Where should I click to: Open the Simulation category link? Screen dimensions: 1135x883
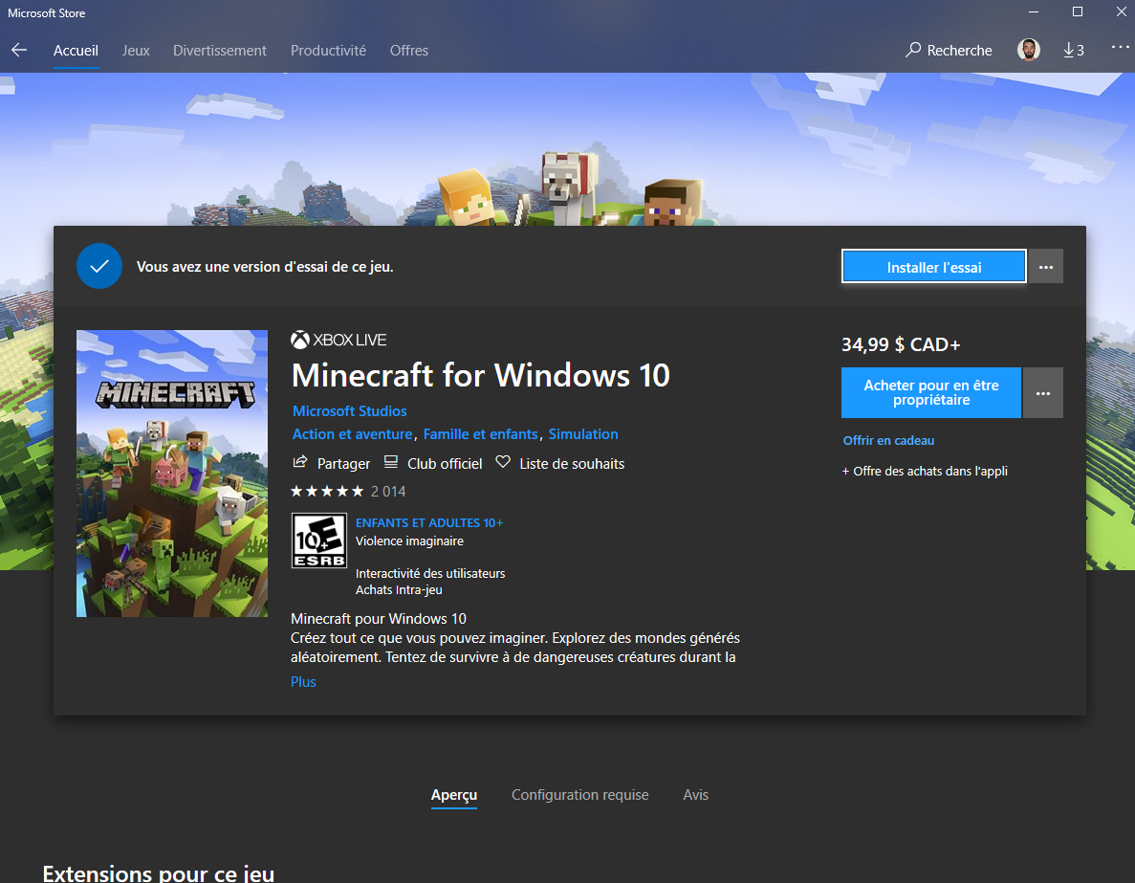click(x=582, y=434)
